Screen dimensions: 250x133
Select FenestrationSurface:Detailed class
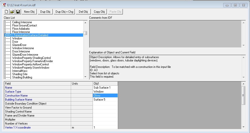(44, 35)
